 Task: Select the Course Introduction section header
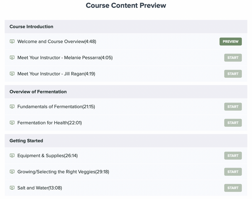click(126, 27)
